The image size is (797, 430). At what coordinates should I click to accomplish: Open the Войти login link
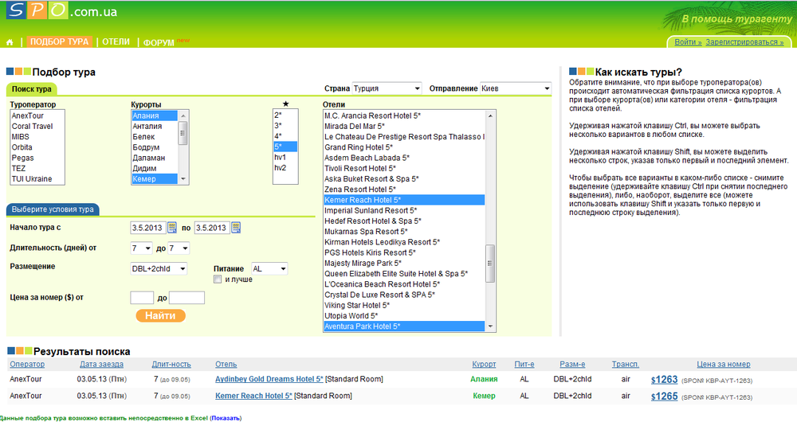click(687, 42)
